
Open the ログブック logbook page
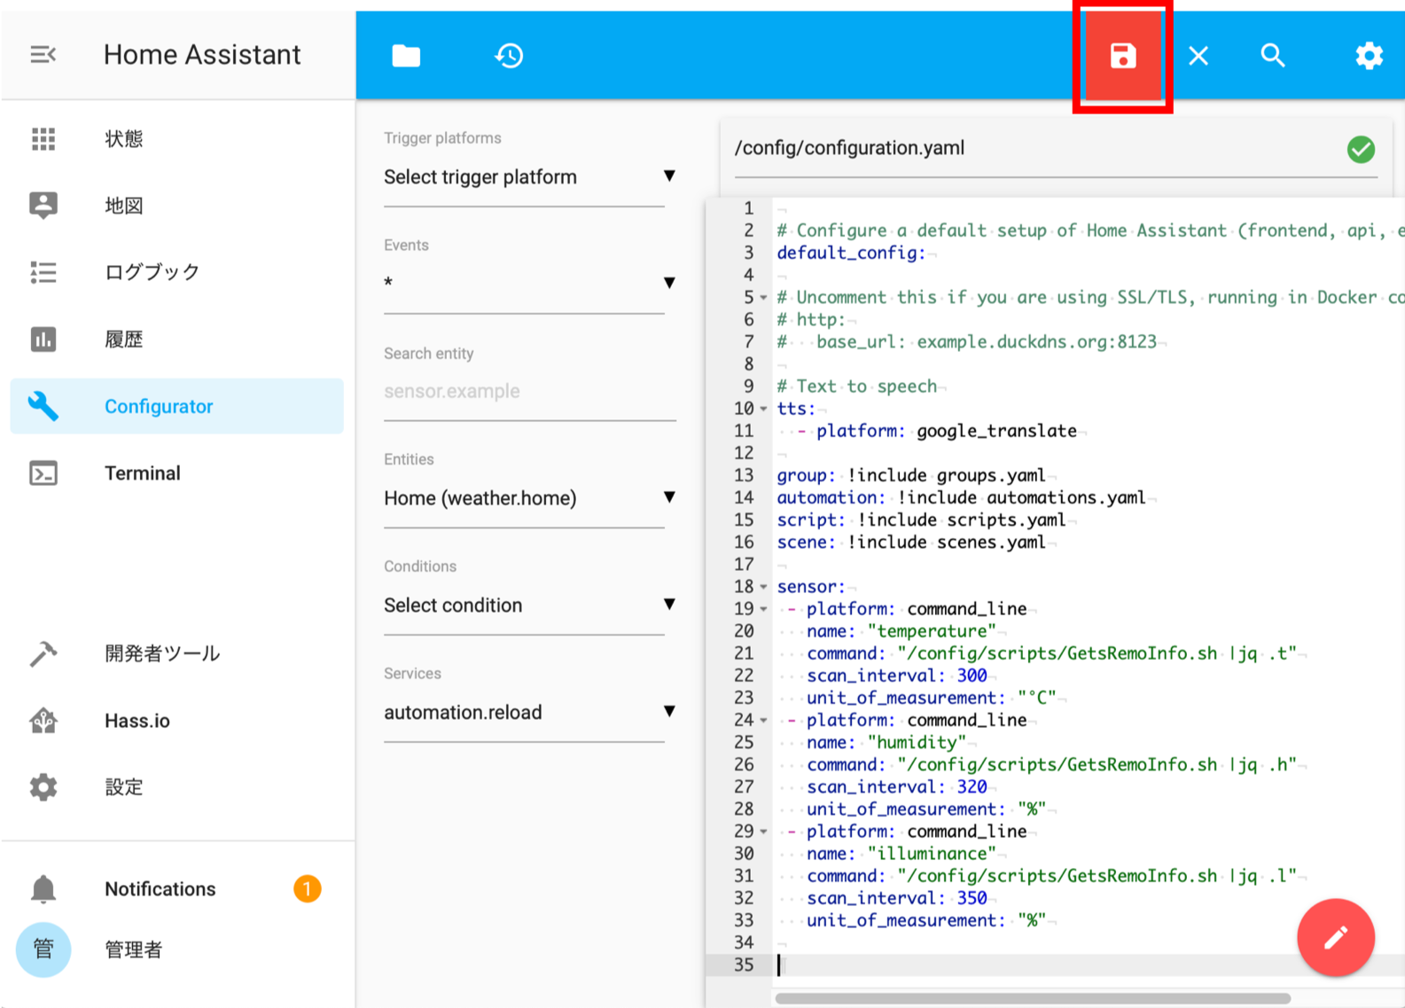(177, 272)
